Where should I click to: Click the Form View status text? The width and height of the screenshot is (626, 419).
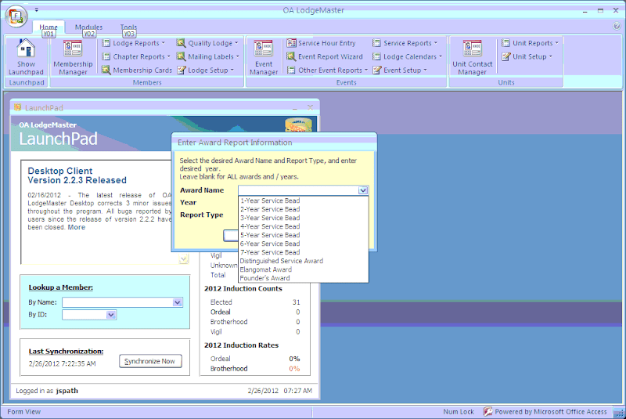pos(24,412)
